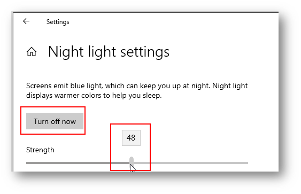Screen dimensions: 301x194
Task: Click title bar area right of Settings
Action: 173,22
